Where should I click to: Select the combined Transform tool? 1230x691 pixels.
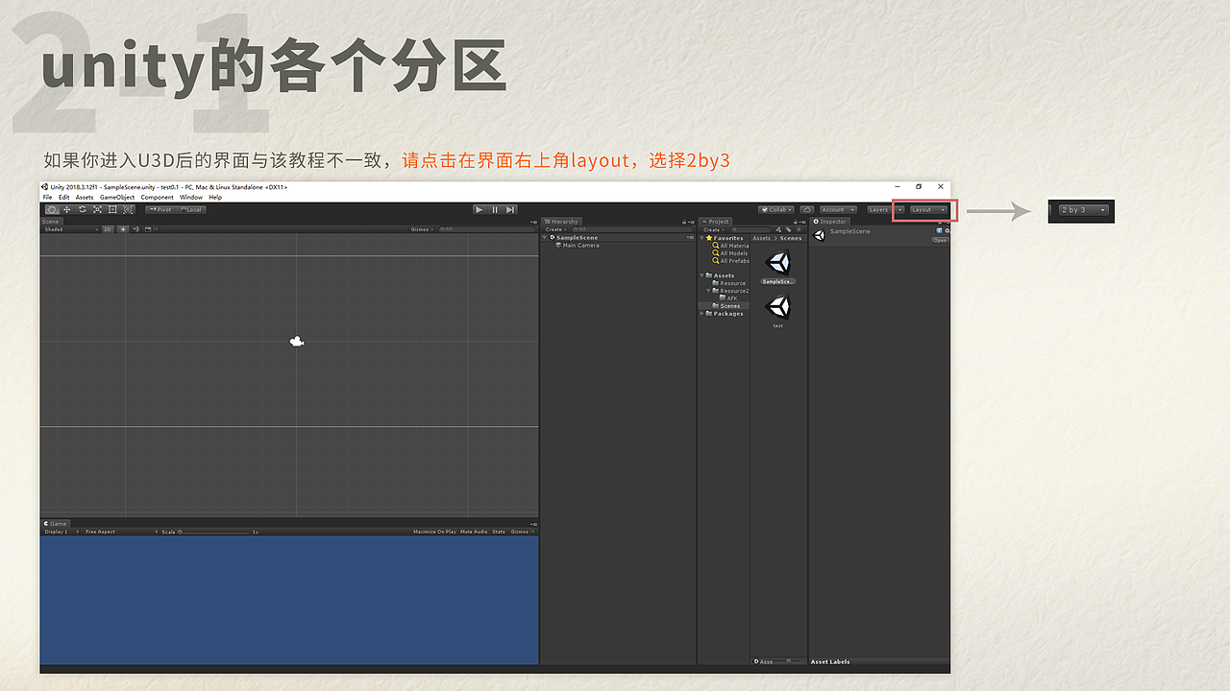(x=128, y=209)
